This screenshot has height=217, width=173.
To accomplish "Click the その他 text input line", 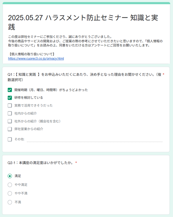I will point(95,139).
